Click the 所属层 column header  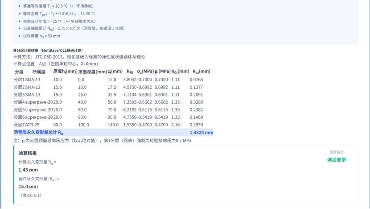[x=39, y=71]
